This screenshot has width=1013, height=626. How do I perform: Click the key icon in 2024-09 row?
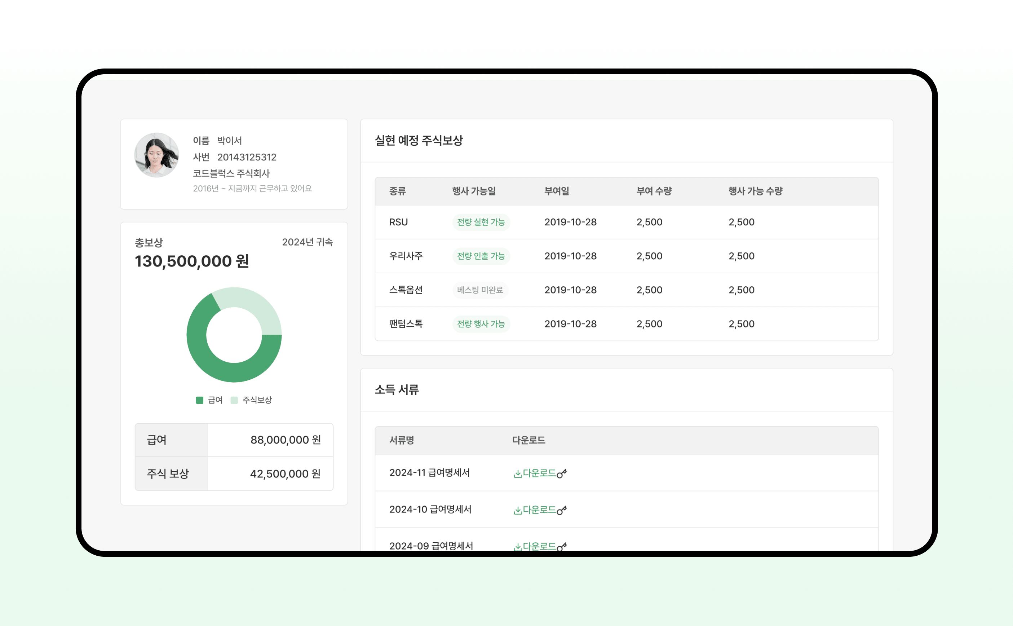(x=562, y=547)
